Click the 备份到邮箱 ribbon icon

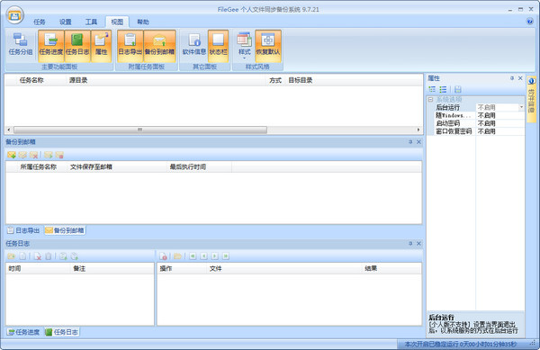(159, 45)
